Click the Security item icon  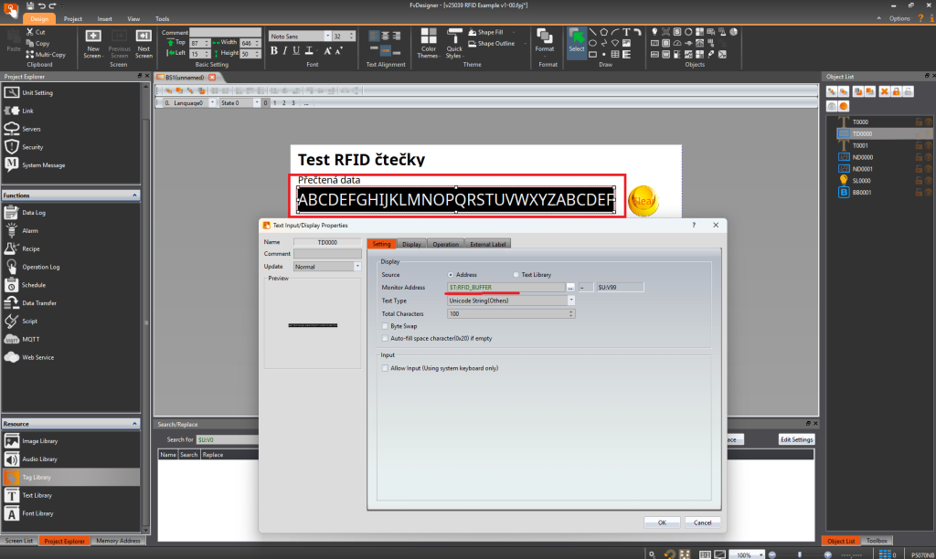(12, 147)
